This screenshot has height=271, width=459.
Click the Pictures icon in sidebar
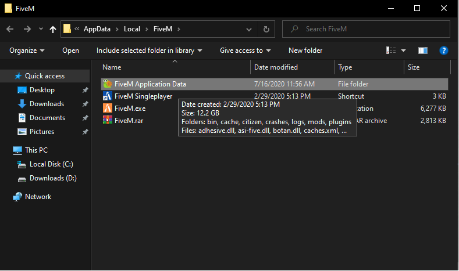[x=22, y=132]
